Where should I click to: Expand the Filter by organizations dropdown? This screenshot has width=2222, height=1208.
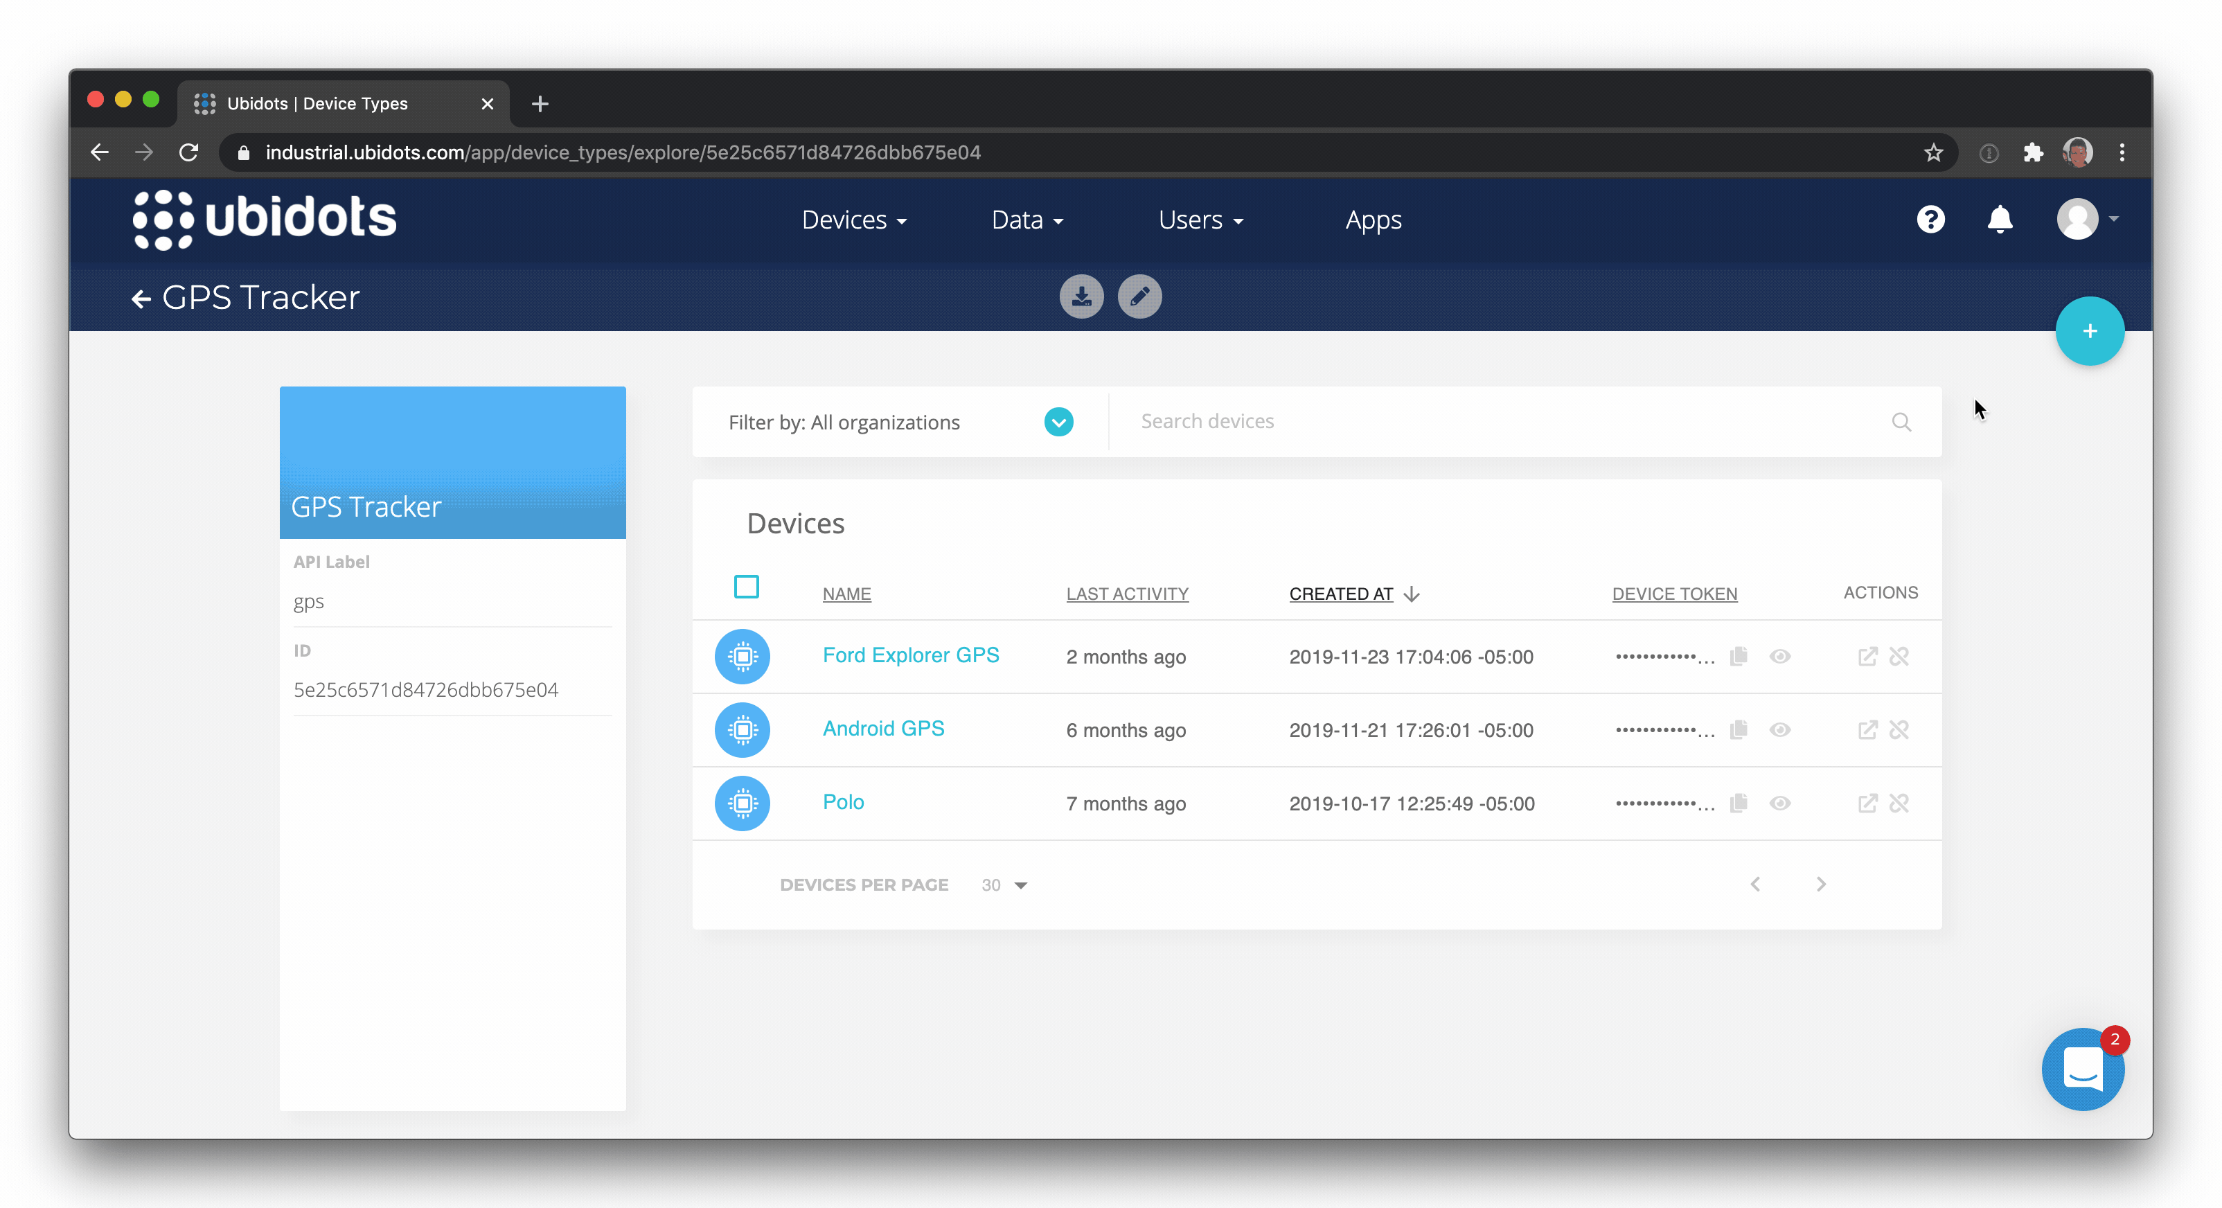click(x=1058, y=422)
